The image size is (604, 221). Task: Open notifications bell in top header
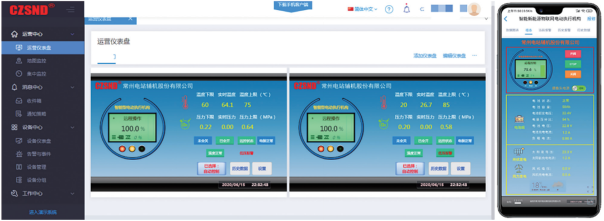[x=407, y=8]
